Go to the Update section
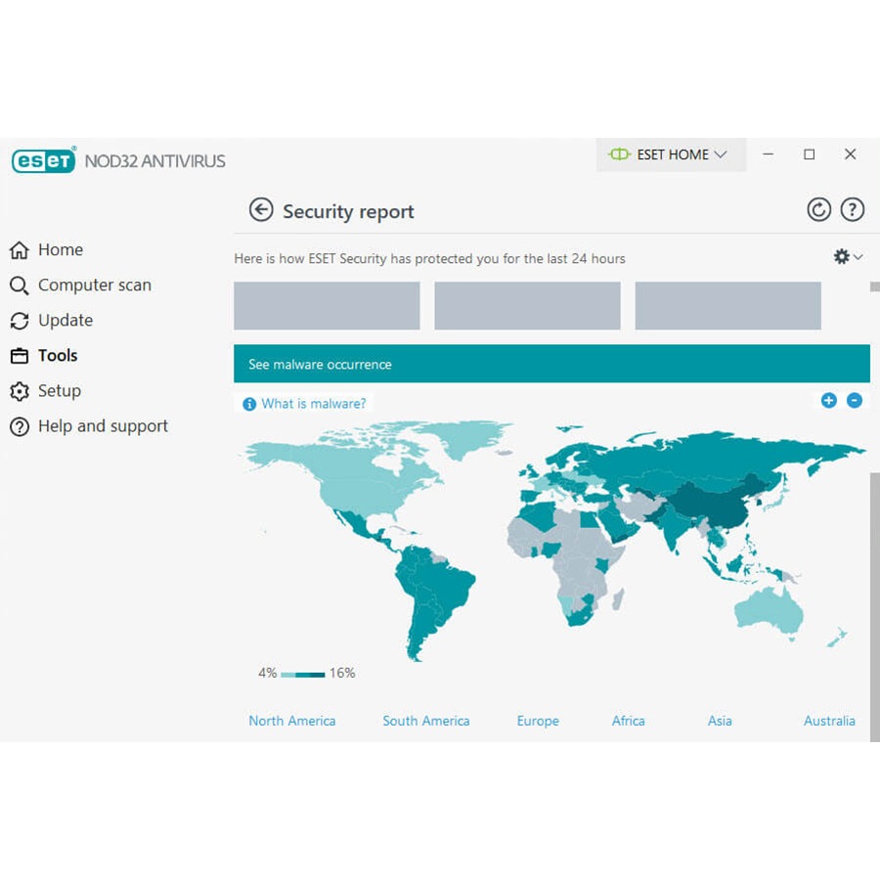The image size is (880, 880). (x=66, y=321)
